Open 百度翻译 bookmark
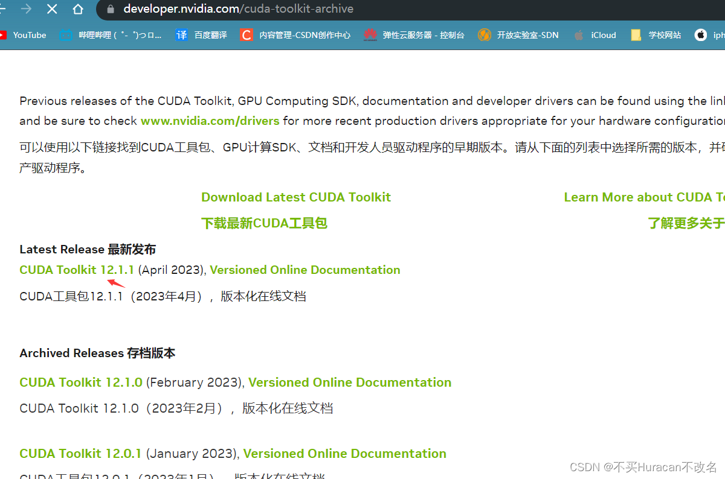725x479 pixels. click(x=201, y=35)
